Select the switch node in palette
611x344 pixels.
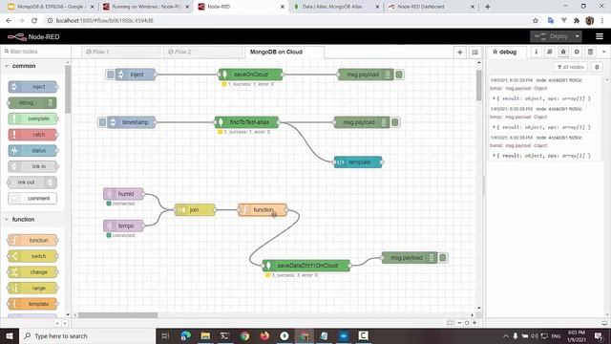click(32, 256)
